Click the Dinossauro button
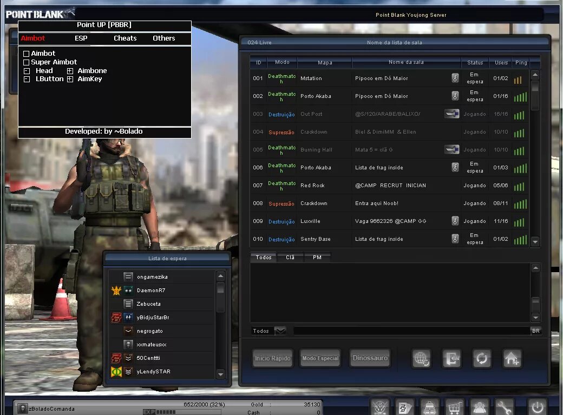Screen dimensions: 563x415 tap(370, 358)
